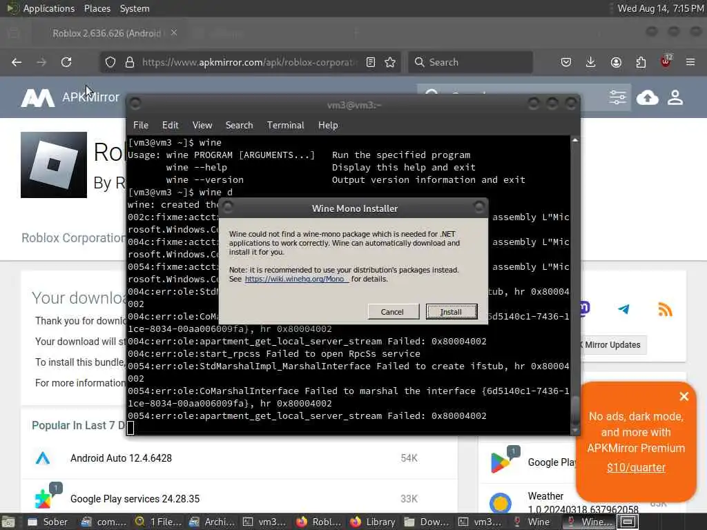Open the extensions puzzle icon
Viewport: 707px width, 530px height.
pos(641,62)
